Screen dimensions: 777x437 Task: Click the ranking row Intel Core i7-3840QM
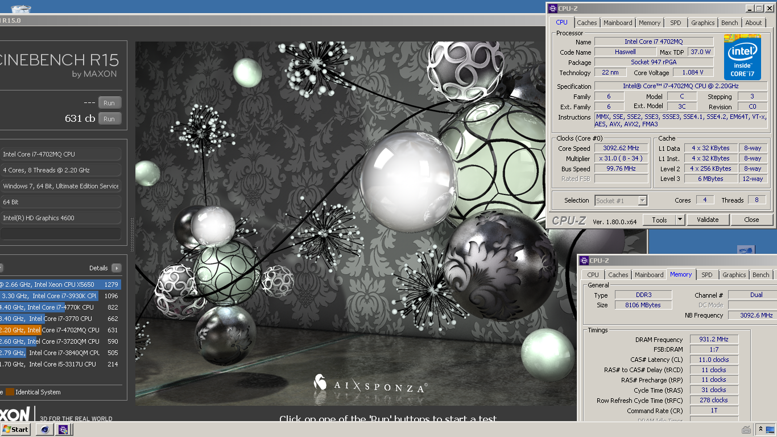coord(60,353)
